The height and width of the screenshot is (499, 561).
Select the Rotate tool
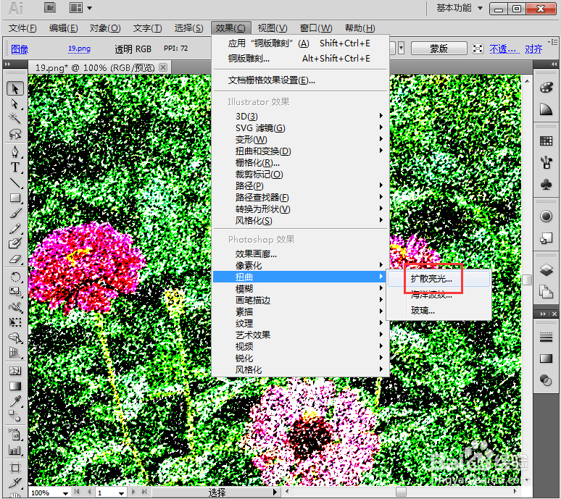click(15, 277)
